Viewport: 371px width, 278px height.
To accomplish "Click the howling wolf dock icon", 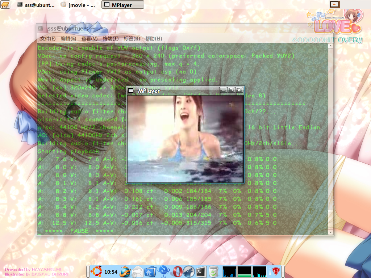I will pos(188,271).
